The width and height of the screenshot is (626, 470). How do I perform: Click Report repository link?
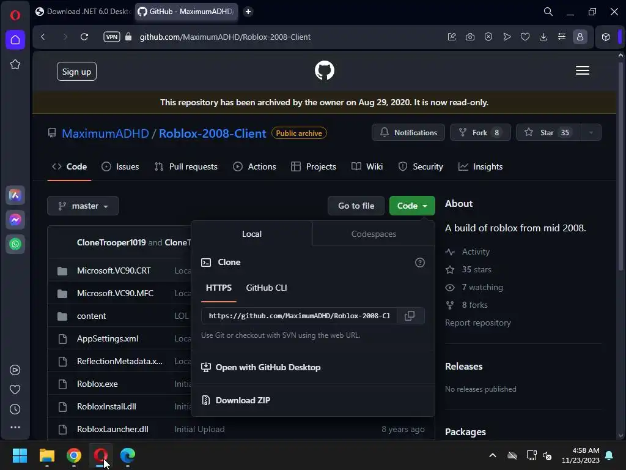point(478,323)
